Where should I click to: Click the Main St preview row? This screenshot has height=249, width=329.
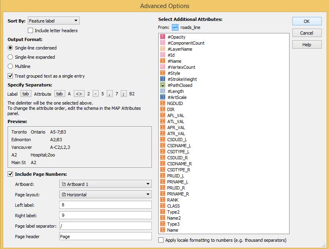pyautogui.click(x=24, y=163)
